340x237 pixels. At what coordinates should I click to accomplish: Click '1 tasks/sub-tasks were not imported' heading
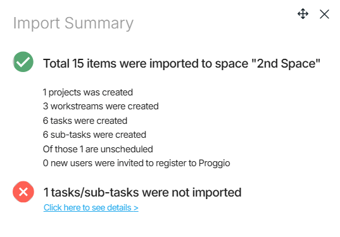coord(142,192)
